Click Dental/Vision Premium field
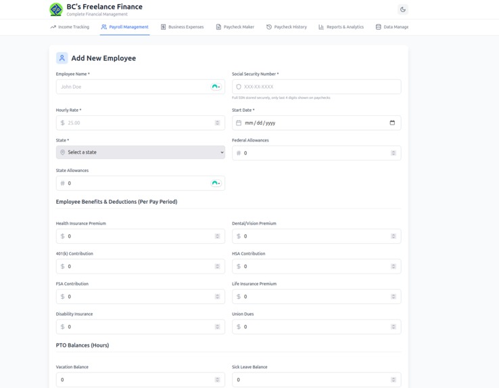The height and width of the screenshot is (388, 499). [316, 236]
